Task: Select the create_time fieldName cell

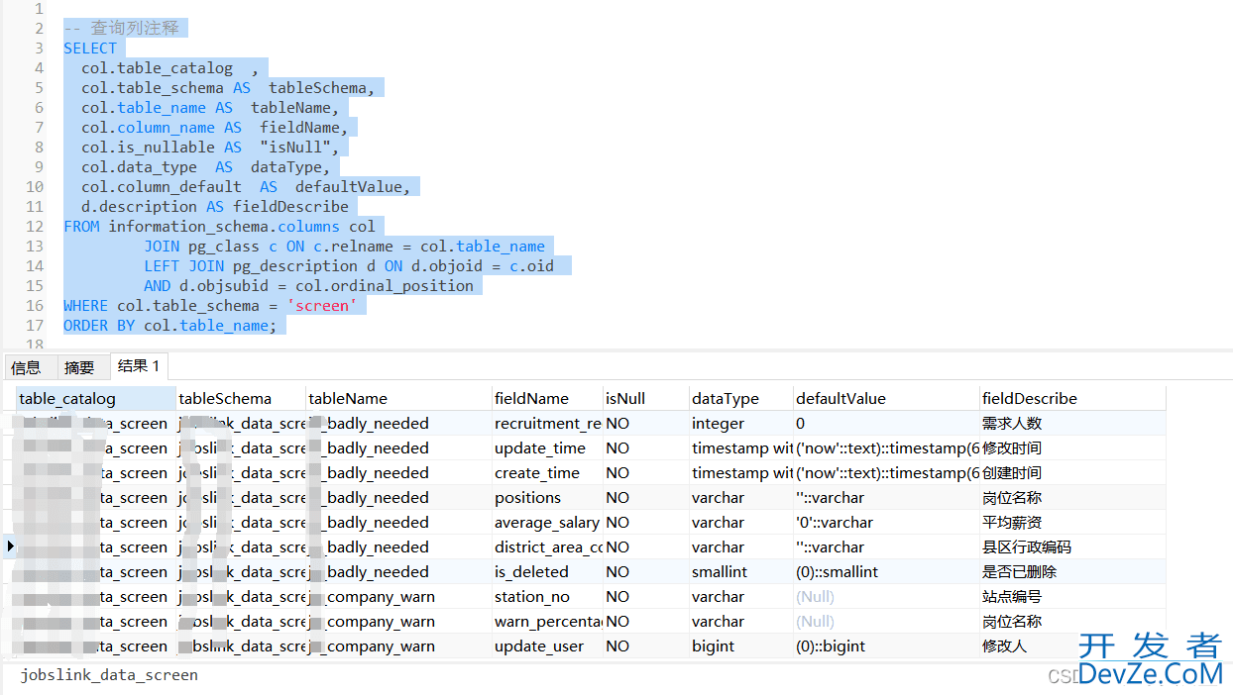Action: 547,472
